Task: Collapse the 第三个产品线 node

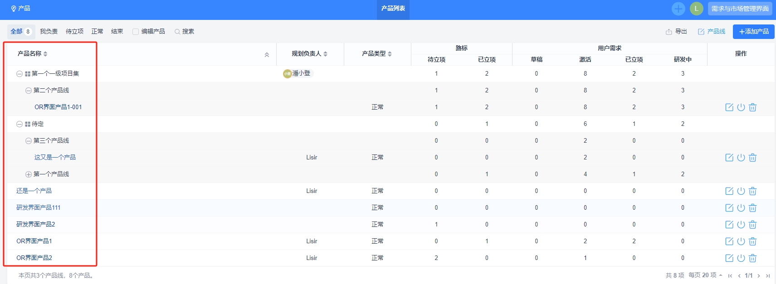Action: coord(29,141)
